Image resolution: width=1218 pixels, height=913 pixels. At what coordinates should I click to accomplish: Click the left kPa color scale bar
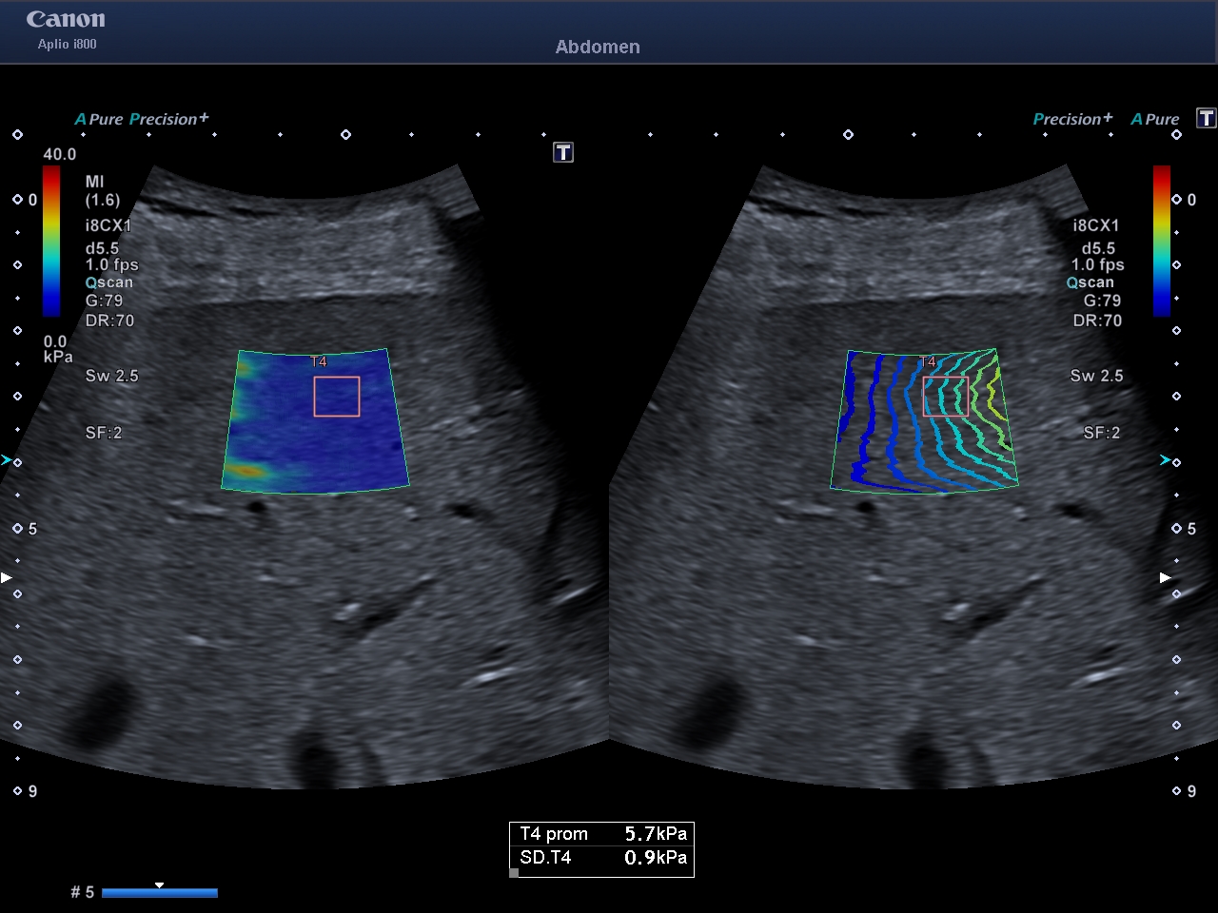pyautogui.click(x=51, y=241)
